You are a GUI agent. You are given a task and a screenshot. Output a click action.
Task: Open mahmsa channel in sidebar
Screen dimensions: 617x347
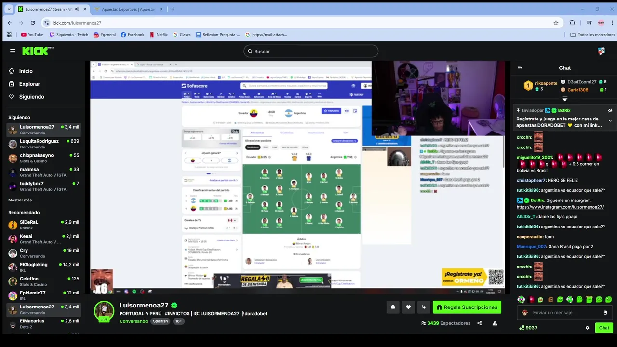coord(43,172)
